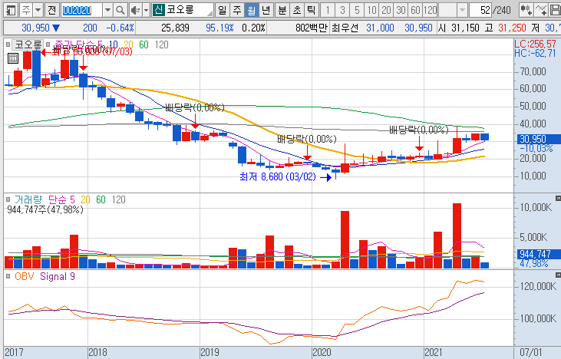Click the stock code field 002020

coord(81,10)
